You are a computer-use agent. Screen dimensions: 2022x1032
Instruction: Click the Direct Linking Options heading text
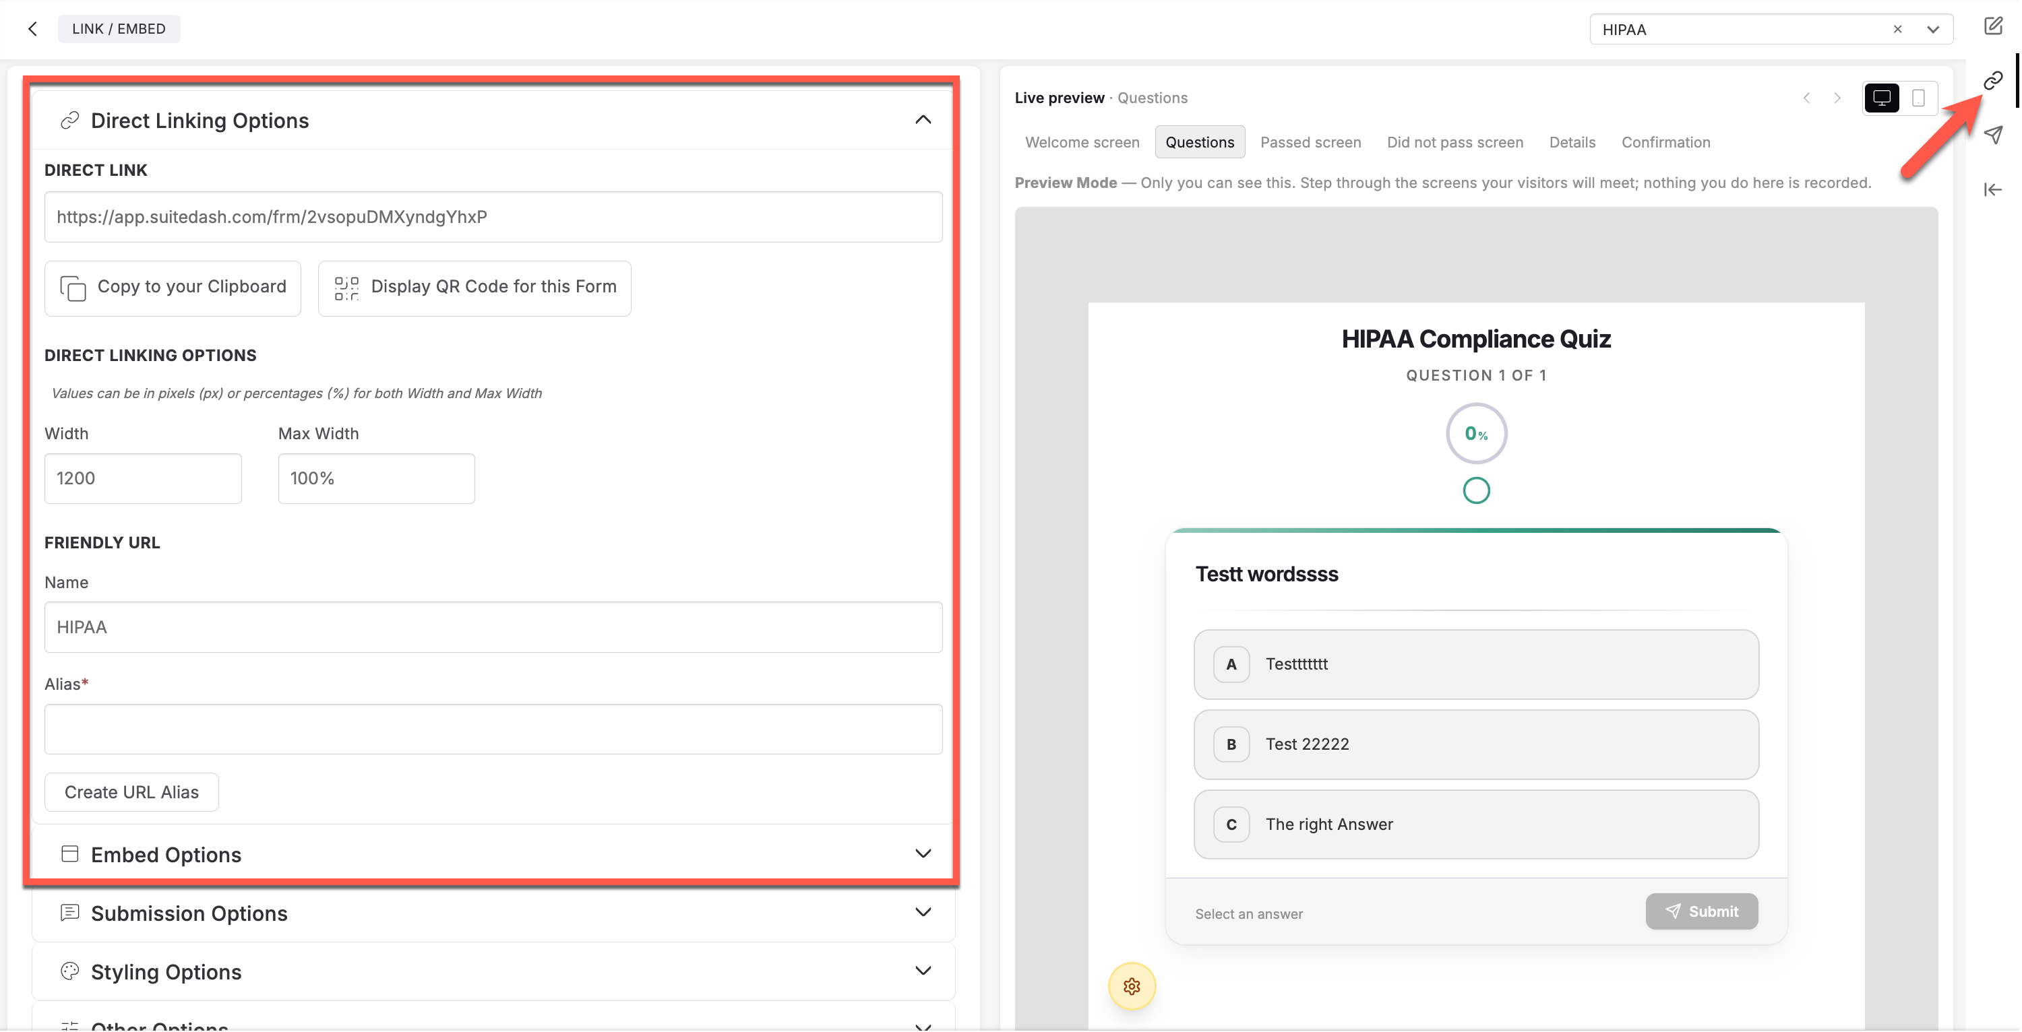pyautogui.click(x=200, y=120)
